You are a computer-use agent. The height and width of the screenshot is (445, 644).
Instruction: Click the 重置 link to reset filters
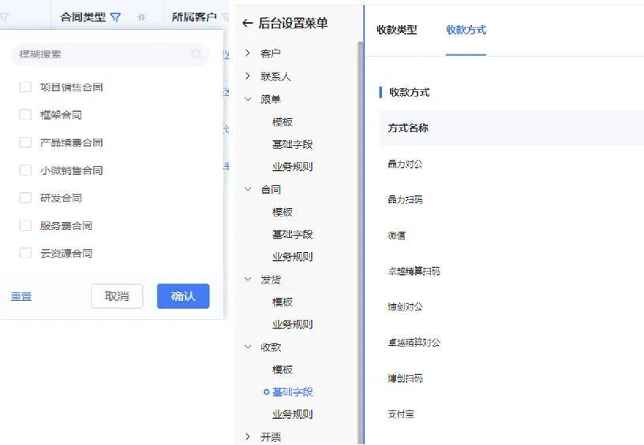tap(21, 296)
